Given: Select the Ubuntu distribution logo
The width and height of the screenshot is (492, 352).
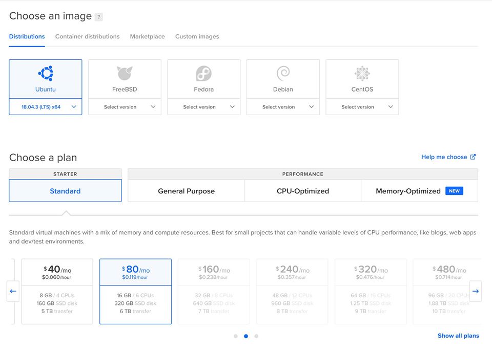Looking at the screenshot, I should point(46,74).
